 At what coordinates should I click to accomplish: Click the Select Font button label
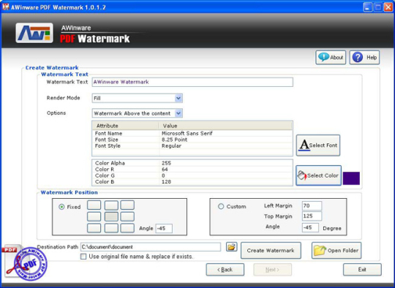click(323, 145)
